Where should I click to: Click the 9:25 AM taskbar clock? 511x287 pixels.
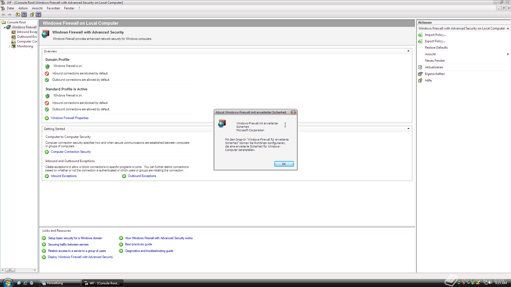point(501,283)
